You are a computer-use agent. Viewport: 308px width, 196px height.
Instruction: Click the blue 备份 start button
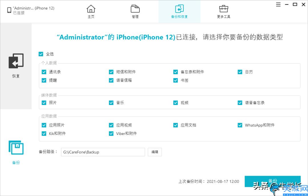point(273,181)
